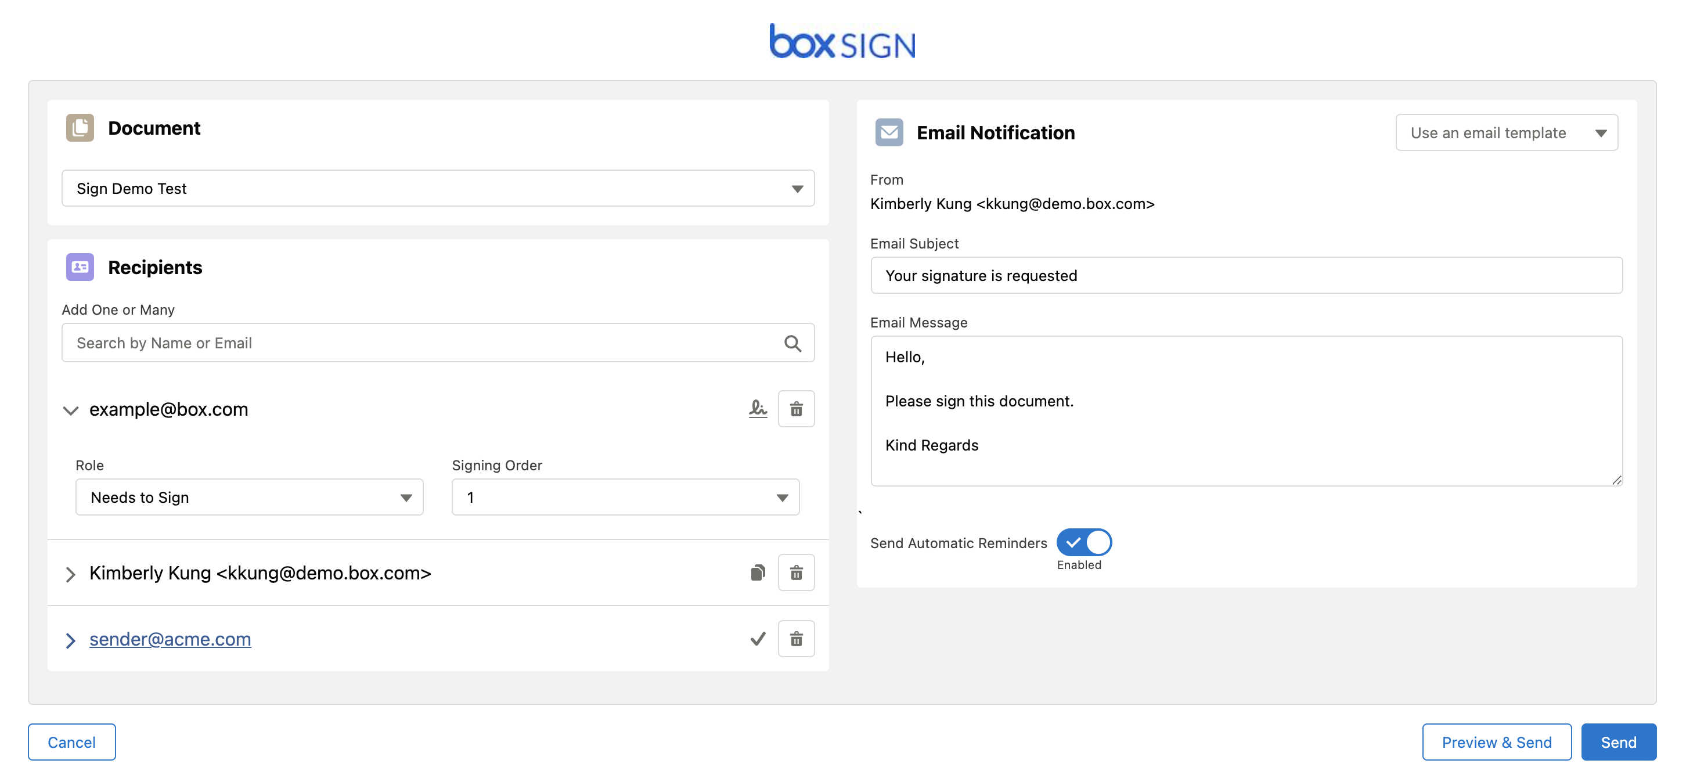Viewport: 1686px width, 778px height.
Task: Click the From address Kimberly Kung text
Action: coord(1012,203)
